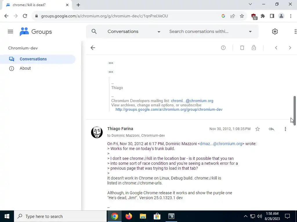Click the browser forward arrow button

point(16,16)
